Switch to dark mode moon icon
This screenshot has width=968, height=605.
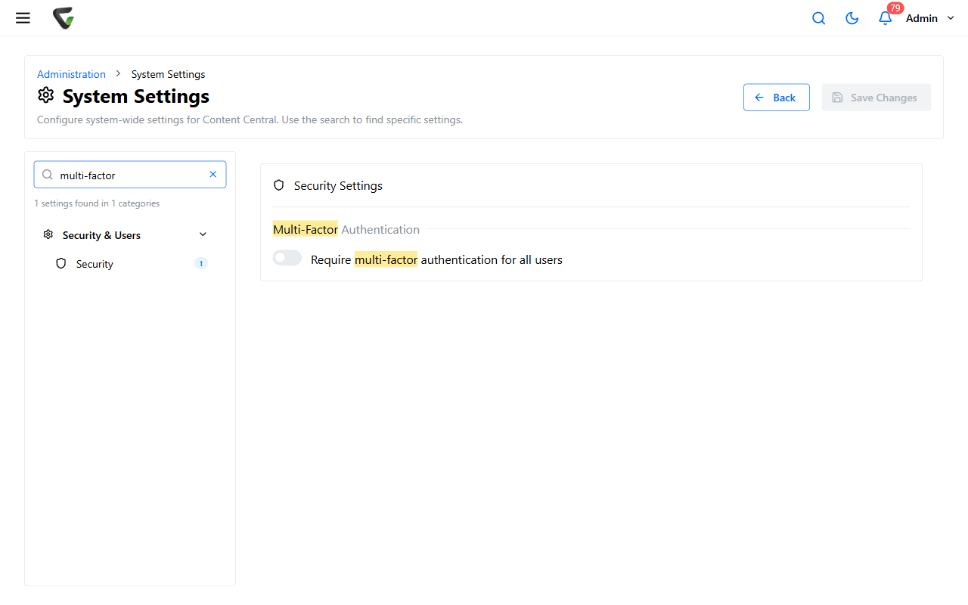[852, 18]
